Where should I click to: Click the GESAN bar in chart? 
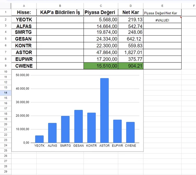pyautogui.click(x=78, y=126)
